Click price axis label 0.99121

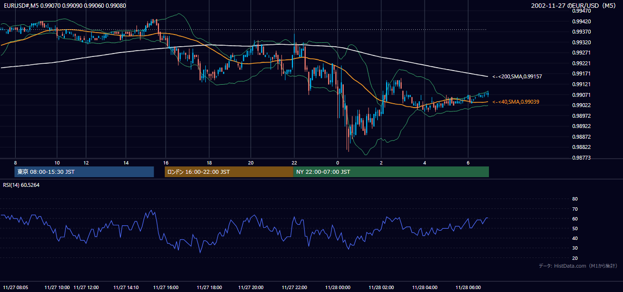(x=582, y=84)
